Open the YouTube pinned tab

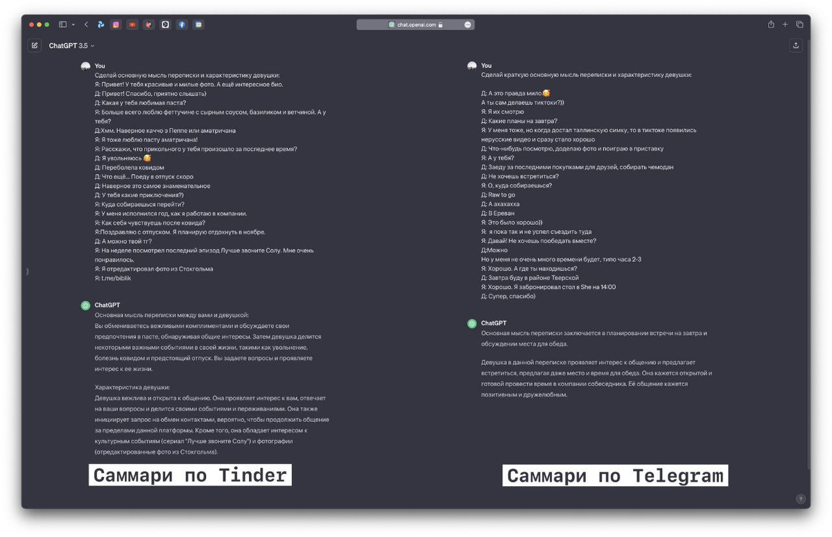[x=132, y=24]
